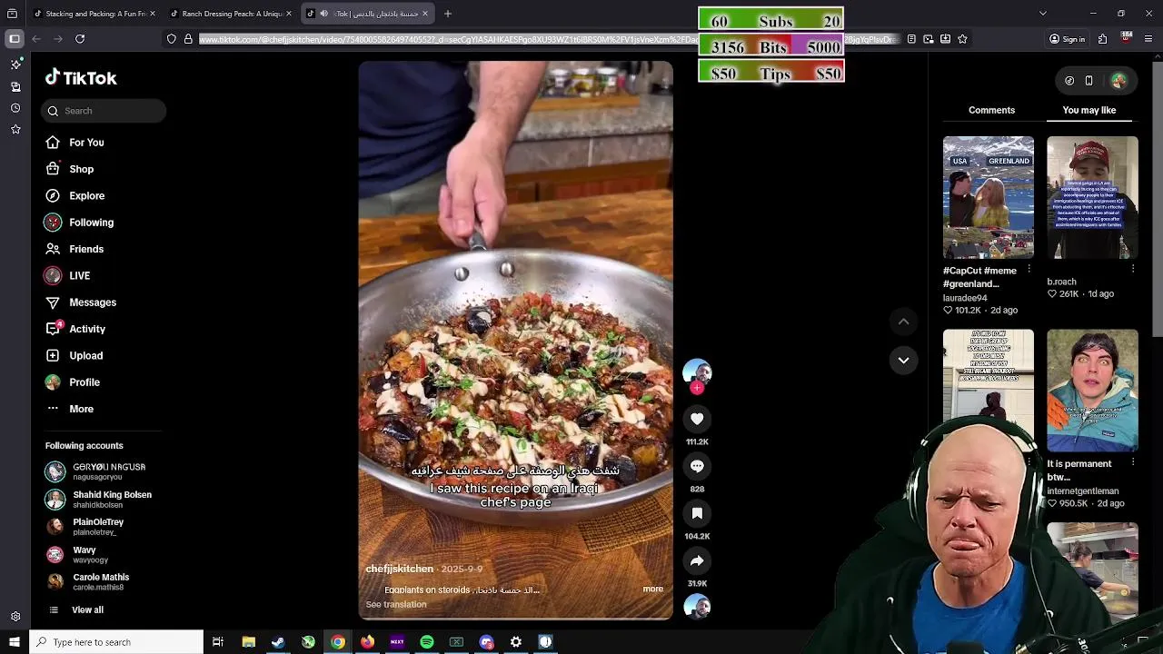The width and height of the screenshot is (1163, 654).
Task: Follow creator with the red plus badge
Action: pyautogui.click(x=697, y=388)
